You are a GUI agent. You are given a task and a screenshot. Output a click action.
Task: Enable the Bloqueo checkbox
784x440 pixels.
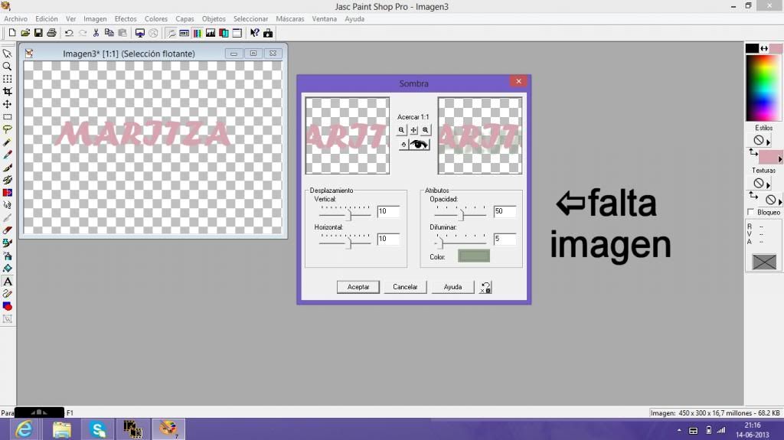[750, 212]
